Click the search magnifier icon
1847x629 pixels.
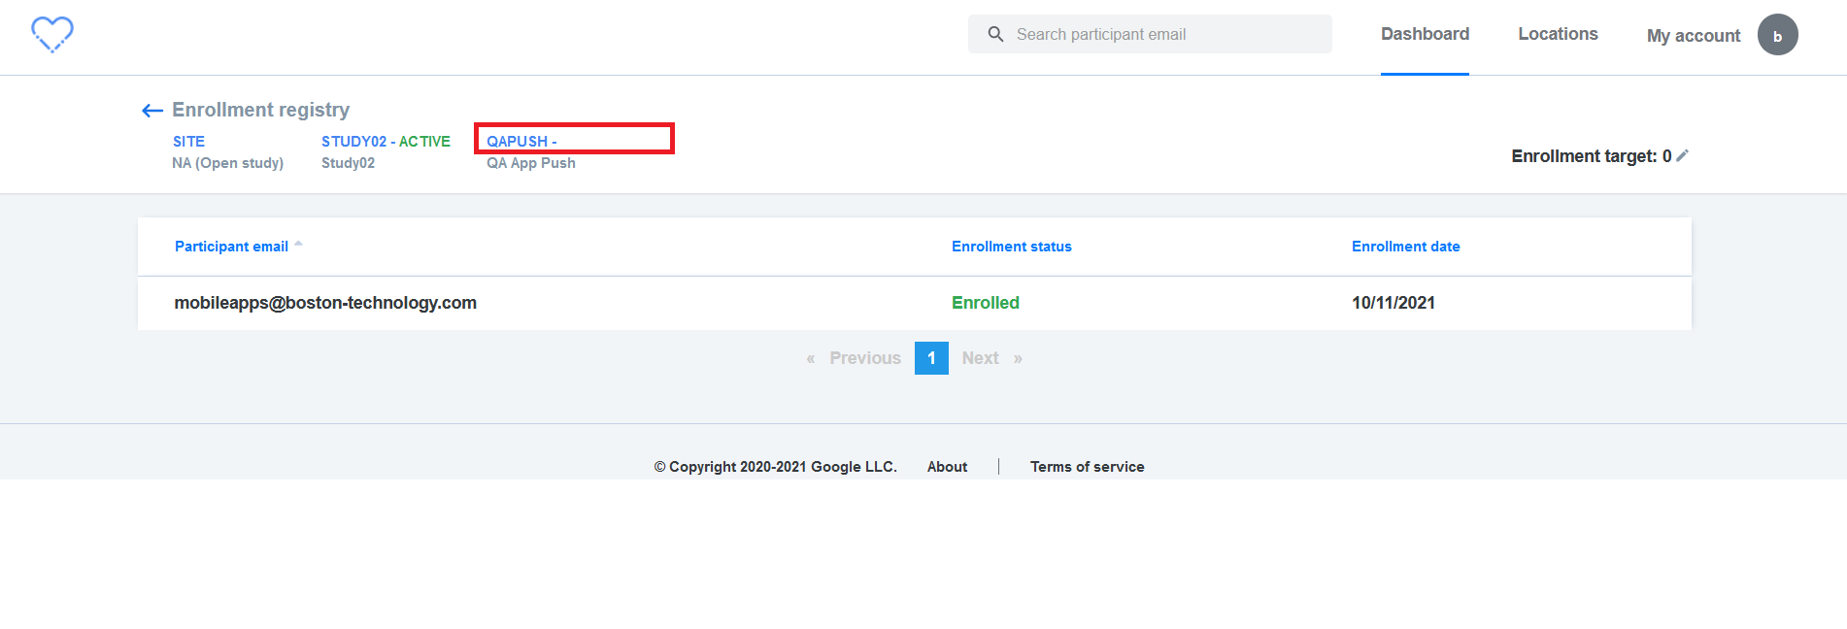pos(995,34)
